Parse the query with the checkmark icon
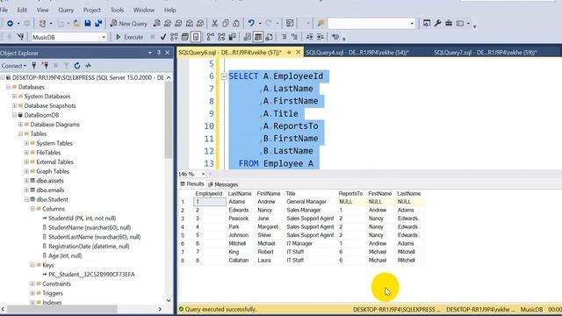Screen dimensions: 562x316 pos(163,37)
